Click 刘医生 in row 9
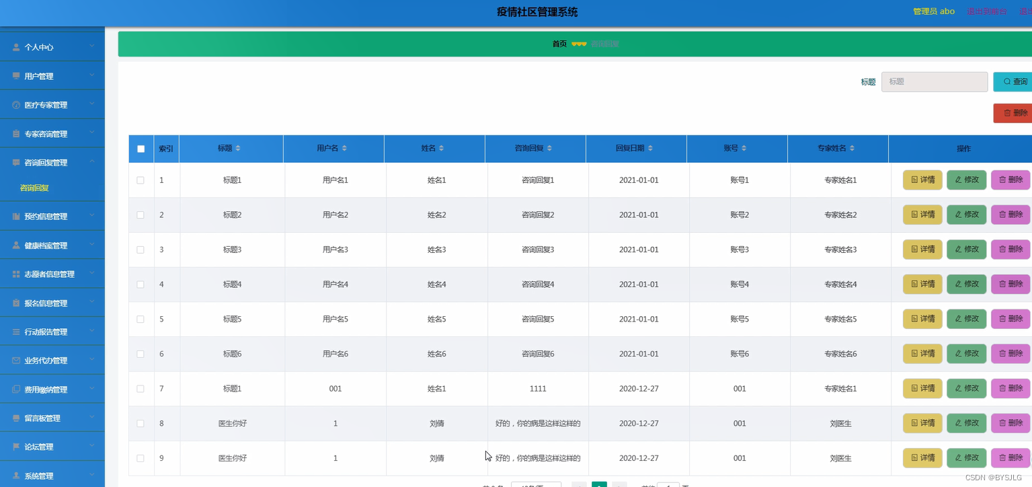The width and height of the screenshot is (1032, 487). point(840,458)
